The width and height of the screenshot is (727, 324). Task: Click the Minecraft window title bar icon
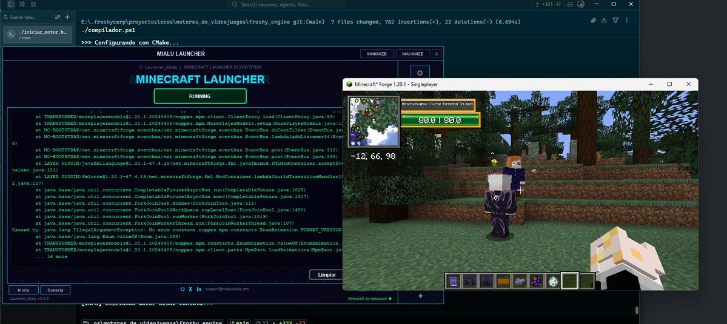click(349, 84)
